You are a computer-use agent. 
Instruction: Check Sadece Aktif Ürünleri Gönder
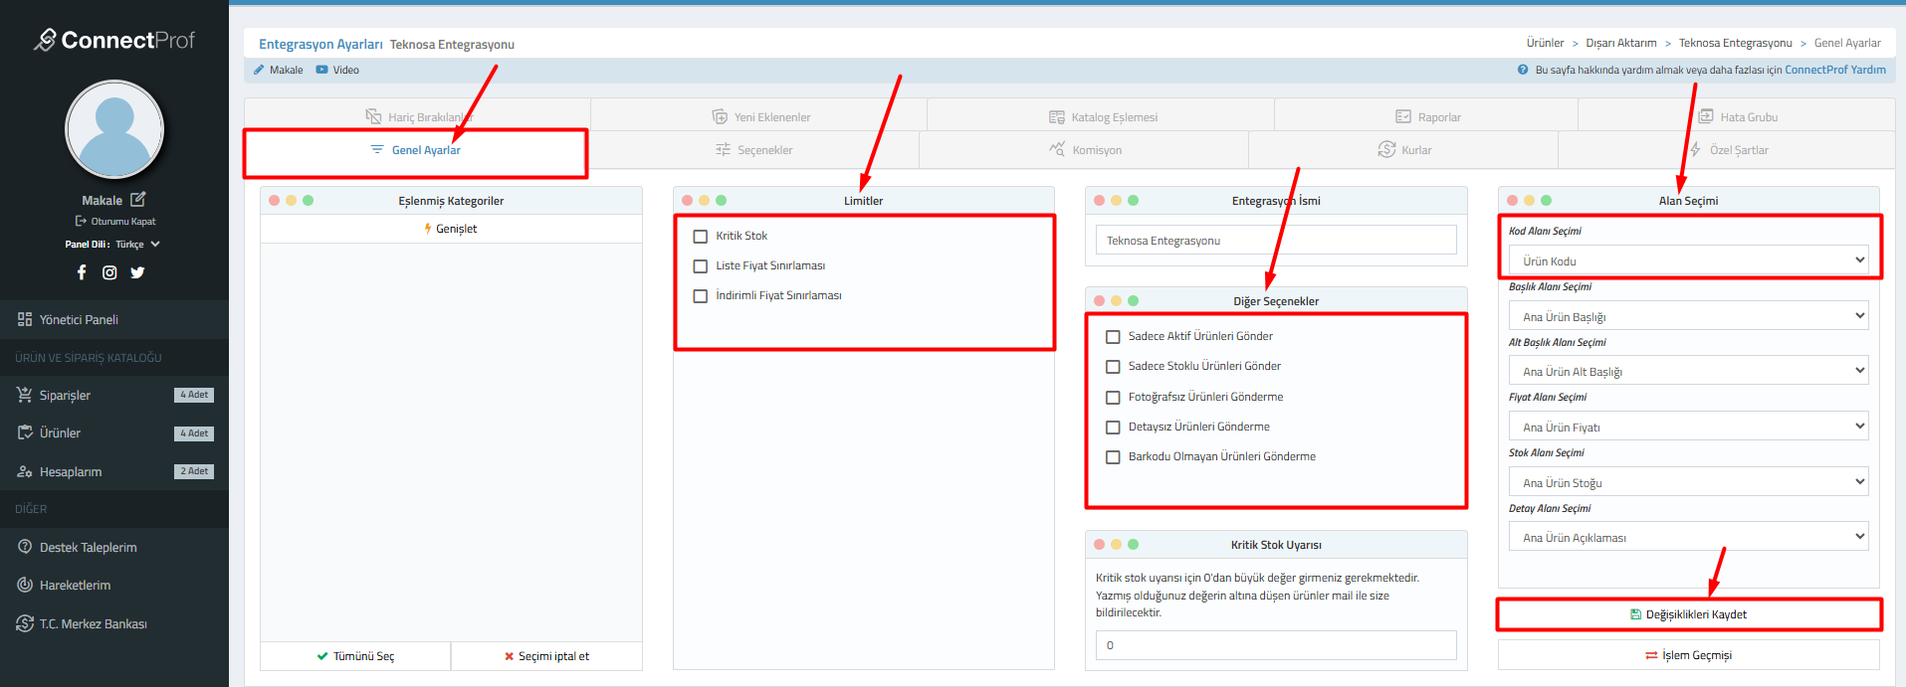pos(1113,337)
